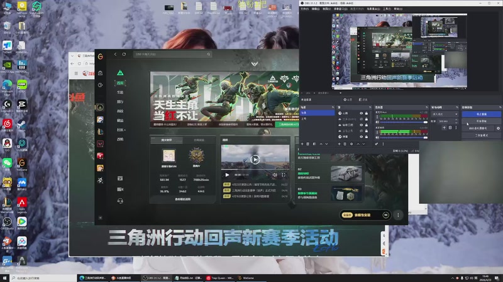Select League of Legends icon in WeGame sidebar
This screenshot has width=503, height=282.
101,132
